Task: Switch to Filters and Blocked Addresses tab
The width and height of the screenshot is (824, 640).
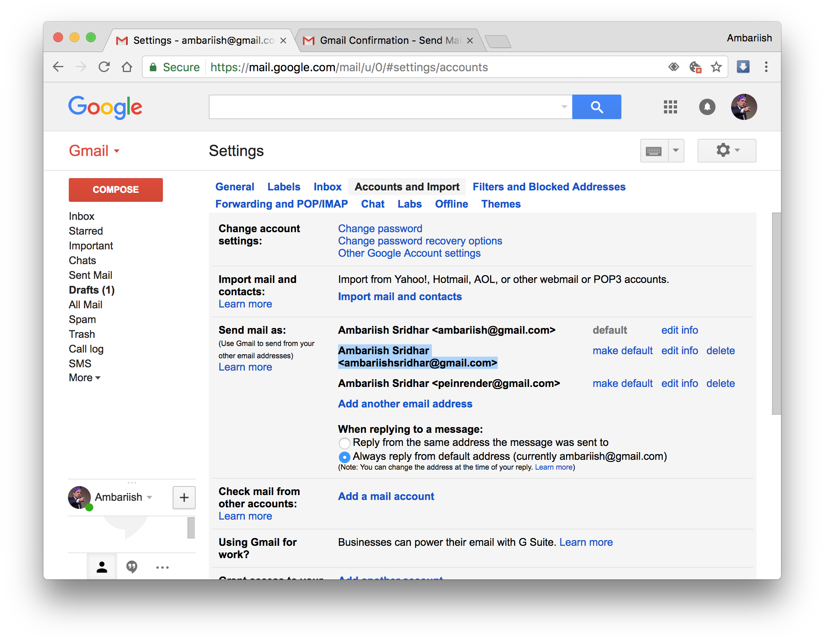Action: 549,187
